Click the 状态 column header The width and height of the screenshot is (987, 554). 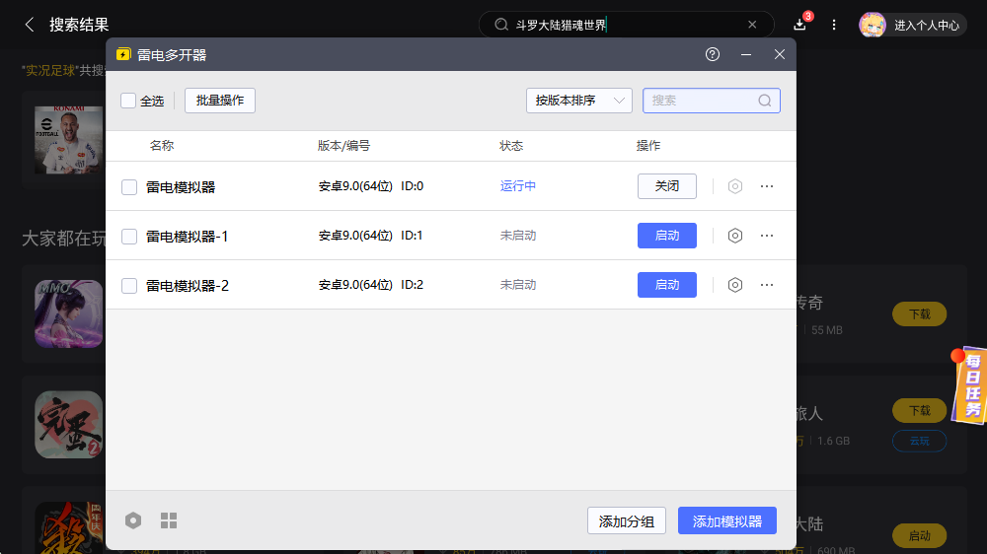tap(511, 146)
